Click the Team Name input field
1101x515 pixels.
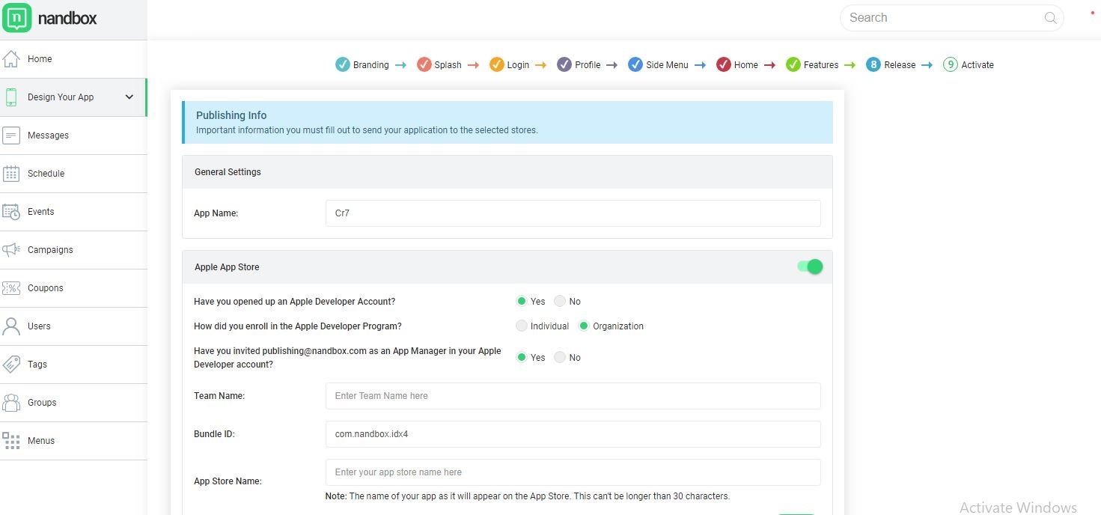(573, 396)
